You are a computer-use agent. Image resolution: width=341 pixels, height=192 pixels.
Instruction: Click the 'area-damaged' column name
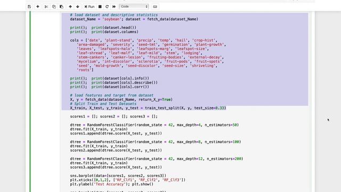click(92, 44)
